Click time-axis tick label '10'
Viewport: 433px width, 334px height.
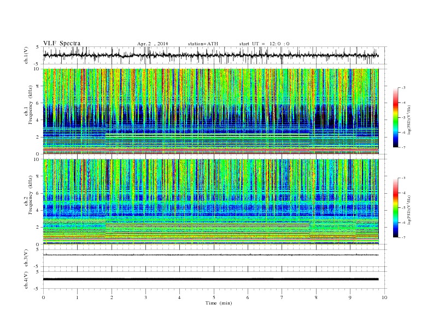[x=384, y=297]
